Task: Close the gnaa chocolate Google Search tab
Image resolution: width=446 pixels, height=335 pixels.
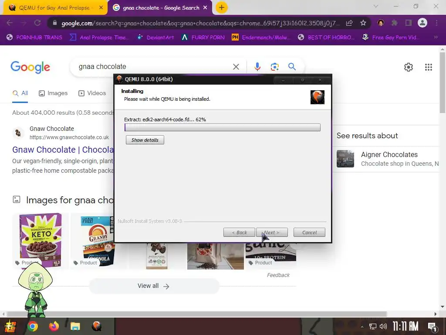Action: coord(205,8)
